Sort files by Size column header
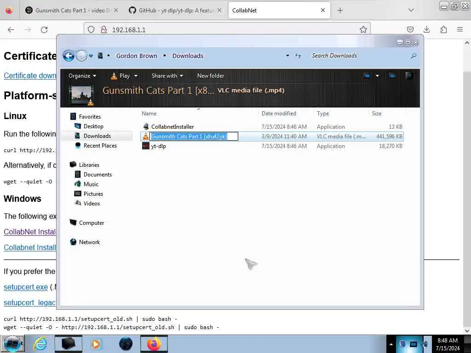Image resolution: width=471 pixels, height=353 pixels. coord(377,114)
